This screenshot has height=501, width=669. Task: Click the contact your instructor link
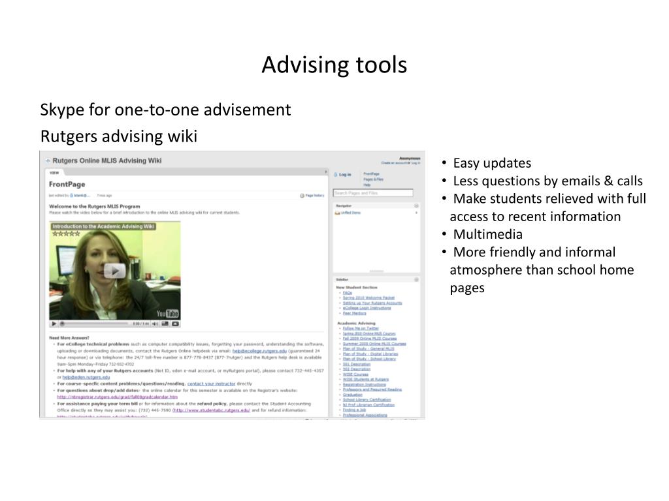pos(211,384)
